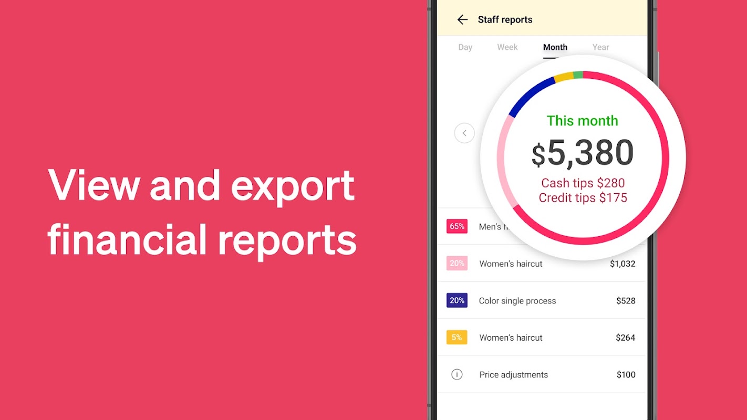
Task: Open the Price adjustments info icon
Action: tap(457, 374)
